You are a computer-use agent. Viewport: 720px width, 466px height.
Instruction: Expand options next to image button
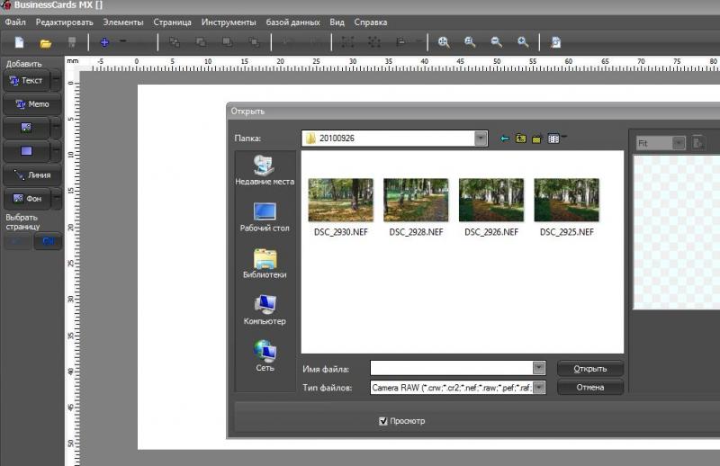(56, 128)
